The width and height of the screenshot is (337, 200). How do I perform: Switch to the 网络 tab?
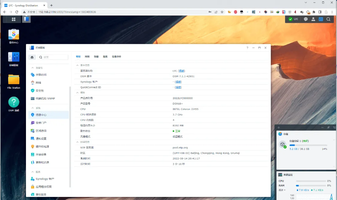[87, 56]
